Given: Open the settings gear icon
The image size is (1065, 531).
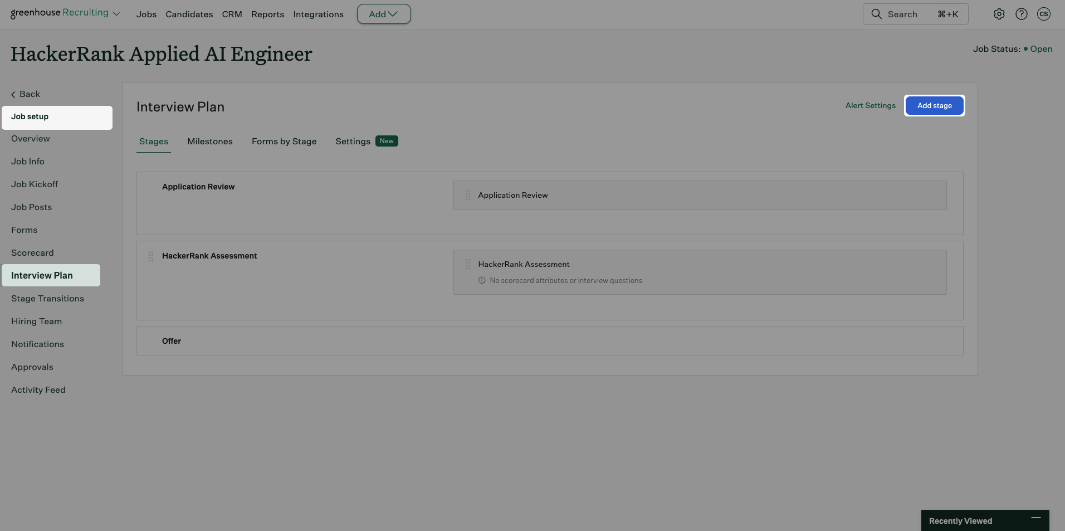Looking at the screenshot, I should (x=999, y=14).
